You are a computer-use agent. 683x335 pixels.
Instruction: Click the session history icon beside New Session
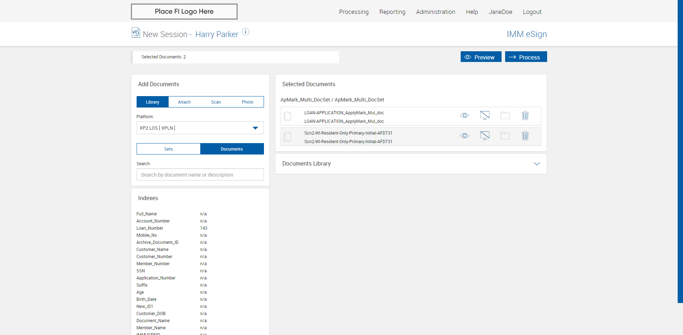click(136, 33)
